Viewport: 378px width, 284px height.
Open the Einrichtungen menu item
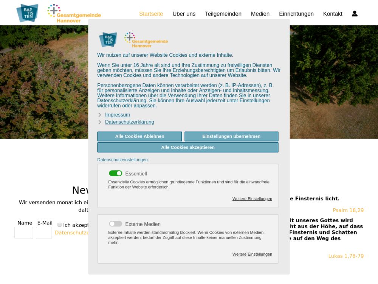(x=296, y=14)
